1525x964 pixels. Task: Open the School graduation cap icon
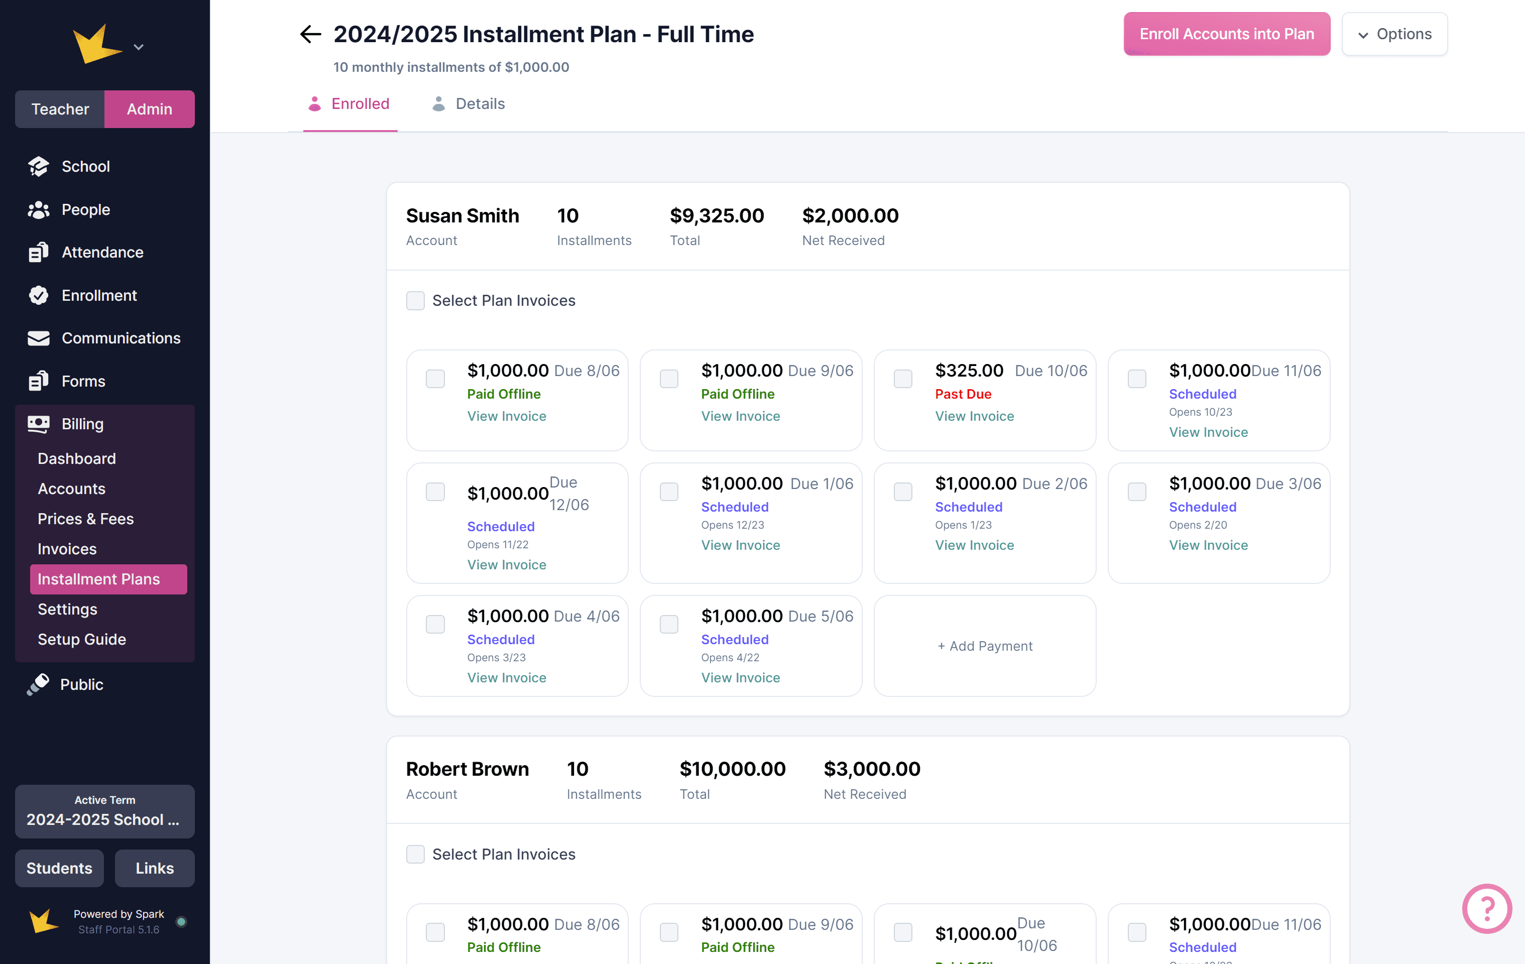[x=39, y=167]
